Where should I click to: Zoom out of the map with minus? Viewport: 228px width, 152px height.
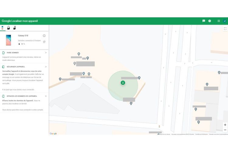pos(225,130)
